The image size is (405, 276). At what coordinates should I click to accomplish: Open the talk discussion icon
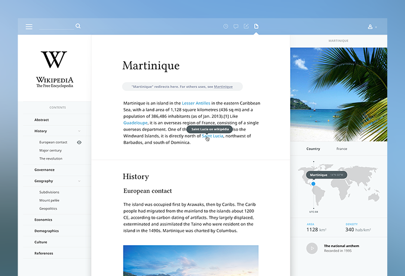(x=236, y=26)
